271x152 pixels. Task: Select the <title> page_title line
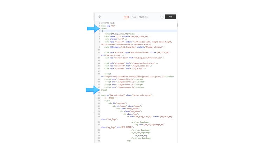pos(120,34)
